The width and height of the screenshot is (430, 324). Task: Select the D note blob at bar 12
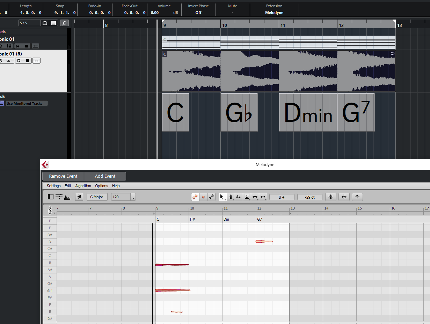pyautogui.click(x=264, y=241)
